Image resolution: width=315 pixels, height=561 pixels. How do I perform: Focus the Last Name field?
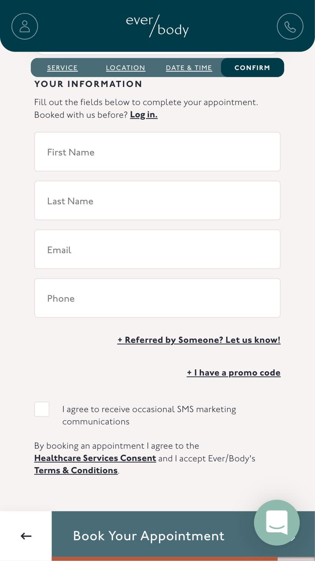click(x=157, y=201)
